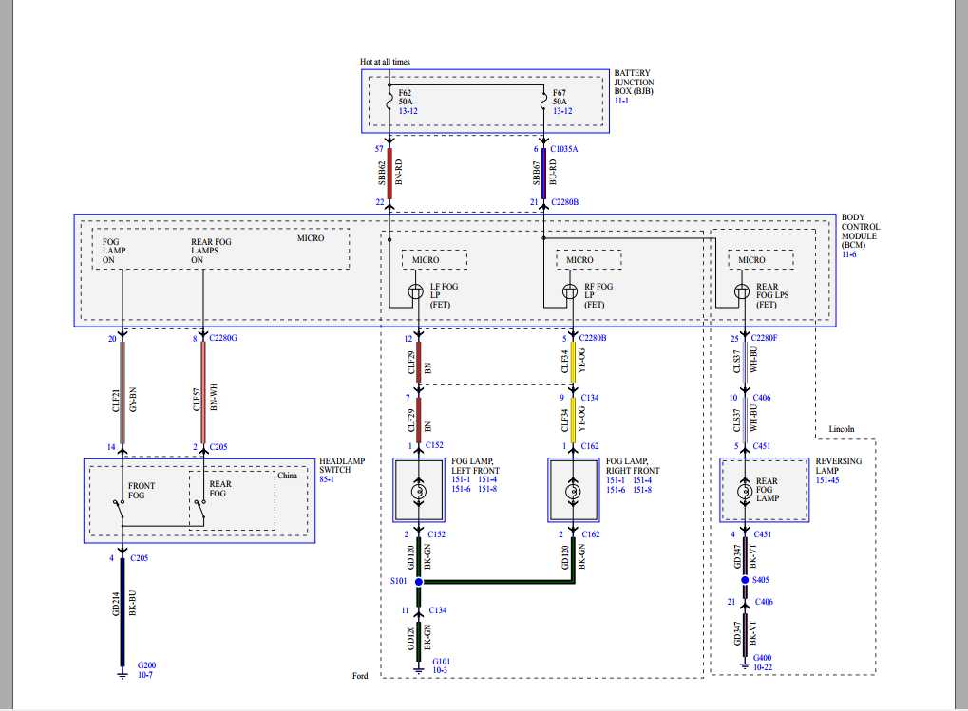
Task: Select the GD214 BK-BU wire label
Action: pos(124,603)
